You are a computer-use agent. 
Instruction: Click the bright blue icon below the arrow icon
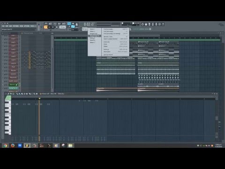[x=73, y=27]
